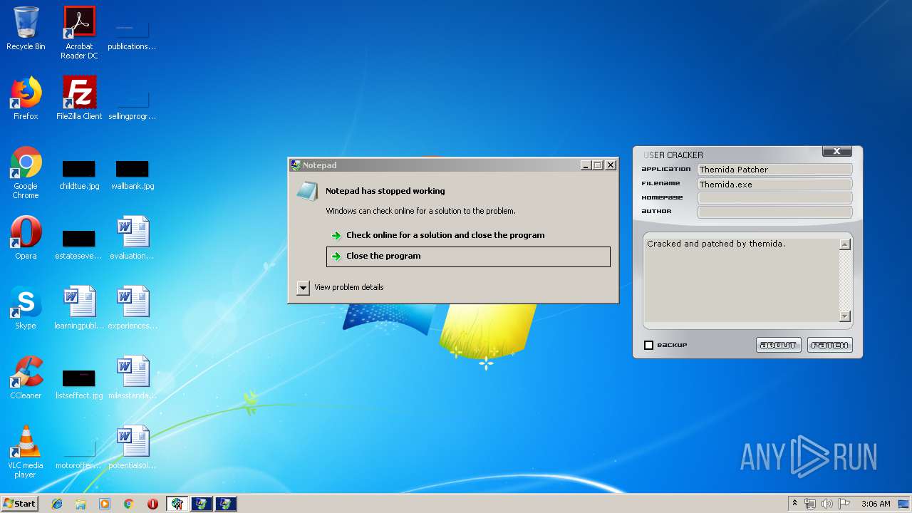Click the empty homepage field
The height and width of the screenshot is (513, 912).
(774, 198)
